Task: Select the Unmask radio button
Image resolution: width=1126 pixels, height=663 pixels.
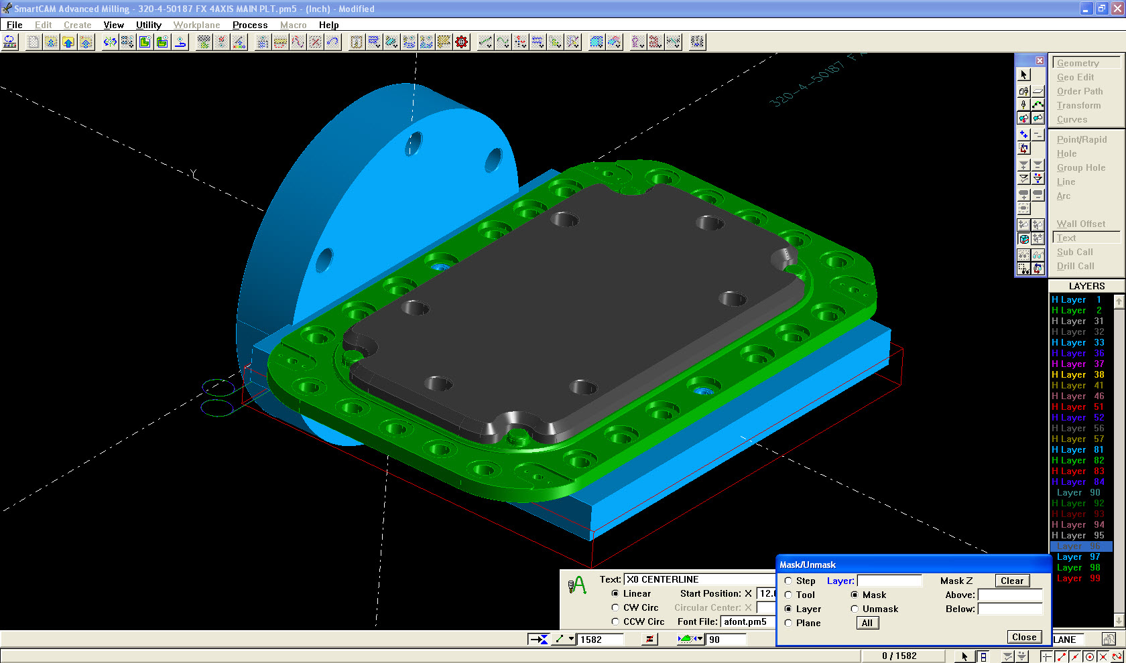Action: 855,609
